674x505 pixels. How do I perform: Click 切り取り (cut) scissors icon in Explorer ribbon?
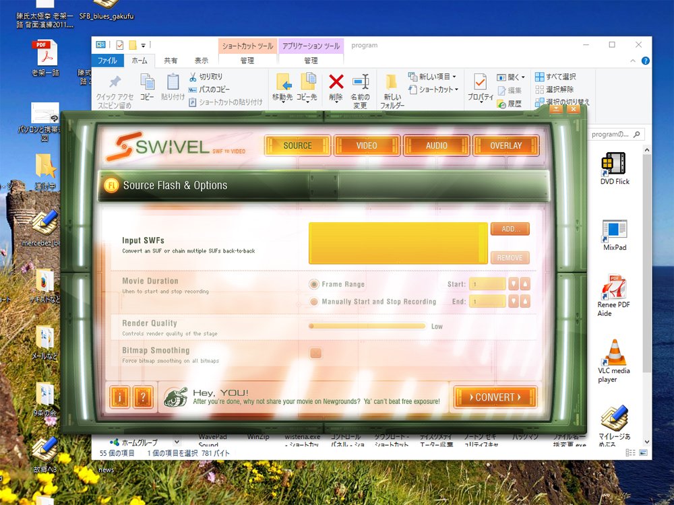193,77
